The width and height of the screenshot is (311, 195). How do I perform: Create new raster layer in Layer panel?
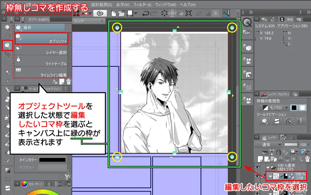click(x=260, y=159)
